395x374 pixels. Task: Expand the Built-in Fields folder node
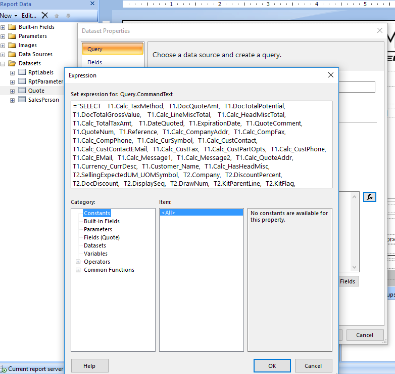(3, 27)
